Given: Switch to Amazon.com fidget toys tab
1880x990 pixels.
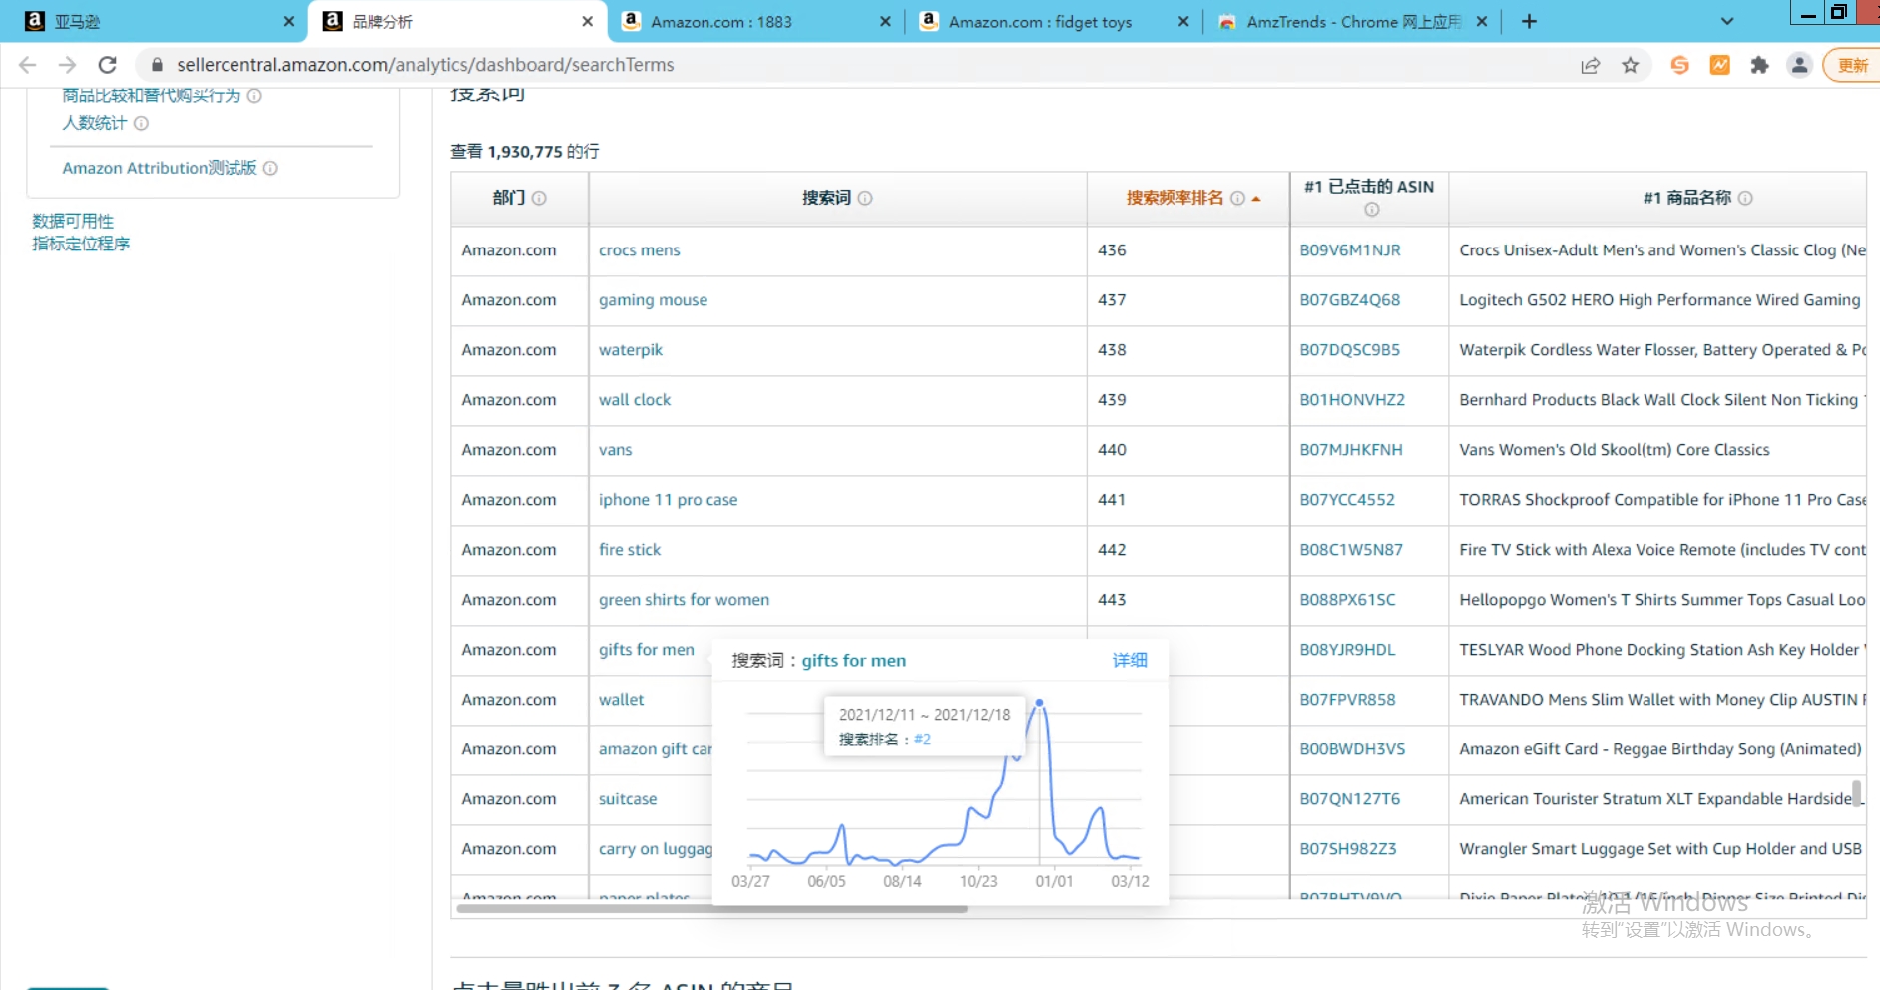Looking at the screenshot, I should (x=1039, y=21).
